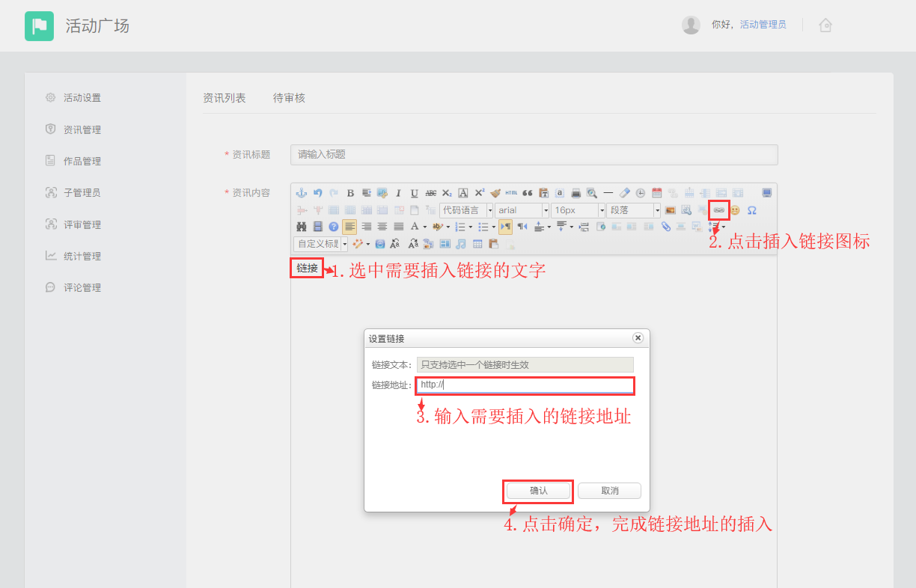
Task: Click the undo arrow icon
Action: (318, 193)
